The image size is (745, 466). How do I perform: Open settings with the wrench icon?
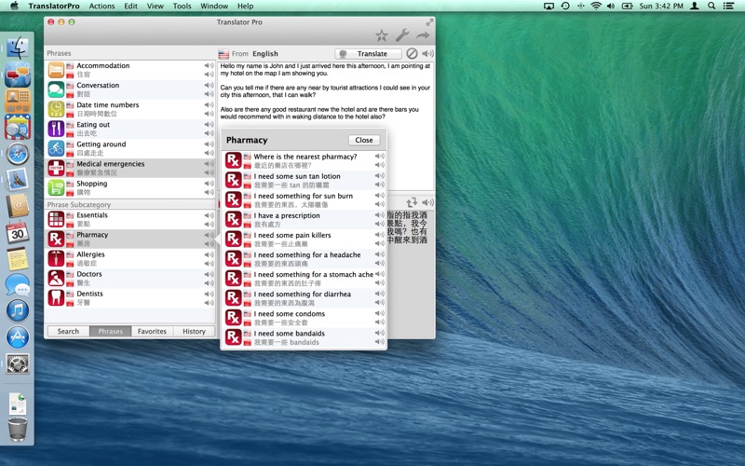click(x=402, y=35)
